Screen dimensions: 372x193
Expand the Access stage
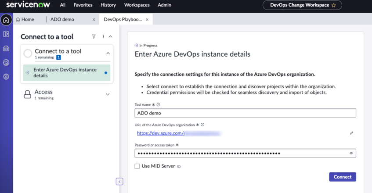tap(108, 94)
